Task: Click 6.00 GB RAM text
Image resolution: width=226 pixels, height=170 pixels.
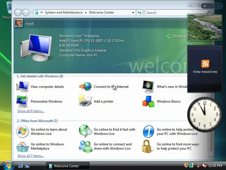Action: pos(69,46)
